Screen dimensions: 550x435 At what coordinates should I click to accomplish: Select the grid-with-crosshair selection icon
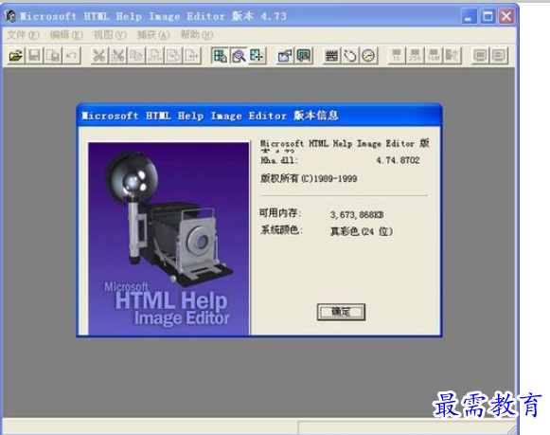point(257,56)
